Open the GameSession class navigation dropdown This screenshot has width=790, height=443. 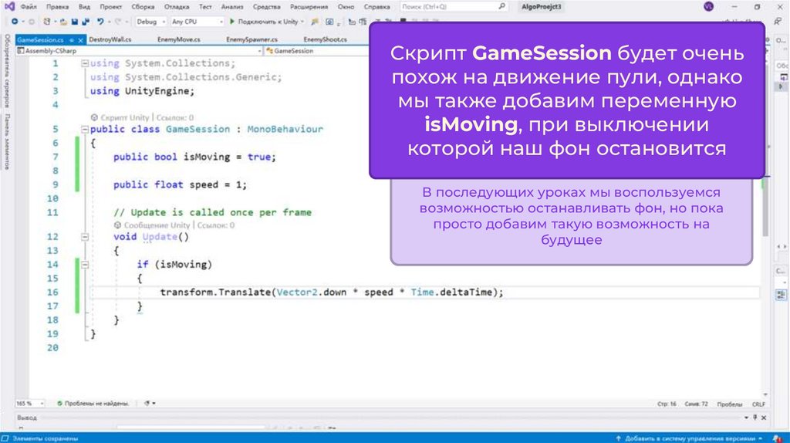[x=317, y=51]
